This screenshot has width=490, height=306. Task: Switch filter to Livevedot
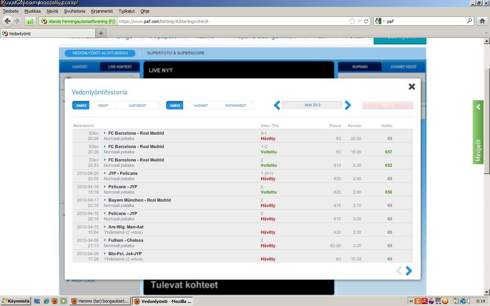137,105
